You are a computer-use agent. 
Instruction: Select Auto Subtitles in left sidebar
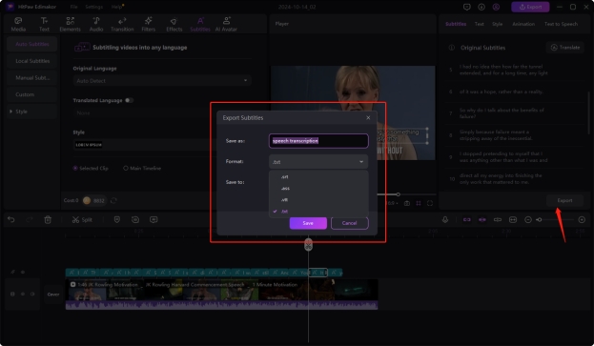pos(32,44)
